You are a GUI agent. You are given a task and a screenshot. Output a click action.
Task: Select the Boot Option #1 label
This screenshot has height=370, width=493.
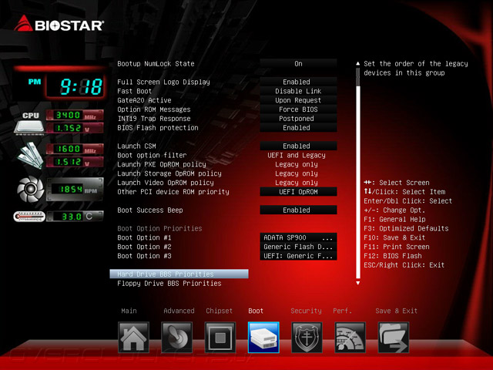point(144,237)
